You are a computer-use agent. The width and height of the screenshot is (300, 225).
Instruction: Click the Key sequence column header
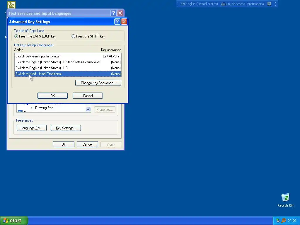pyautogui.click(x=111, y=50)
